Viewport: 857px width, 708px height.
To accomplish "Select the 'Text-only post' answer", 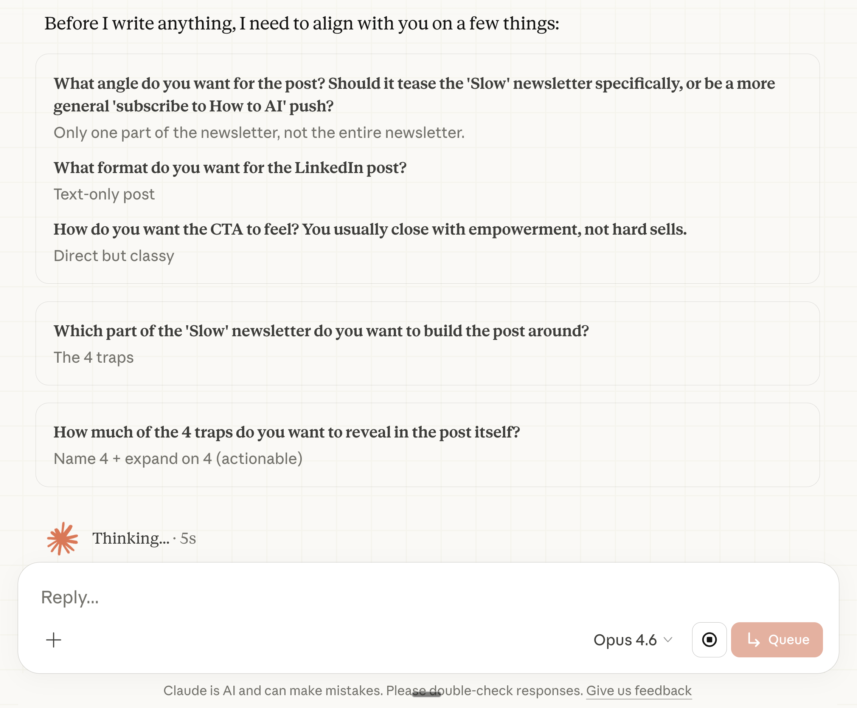I will click(x=104, y=195).
